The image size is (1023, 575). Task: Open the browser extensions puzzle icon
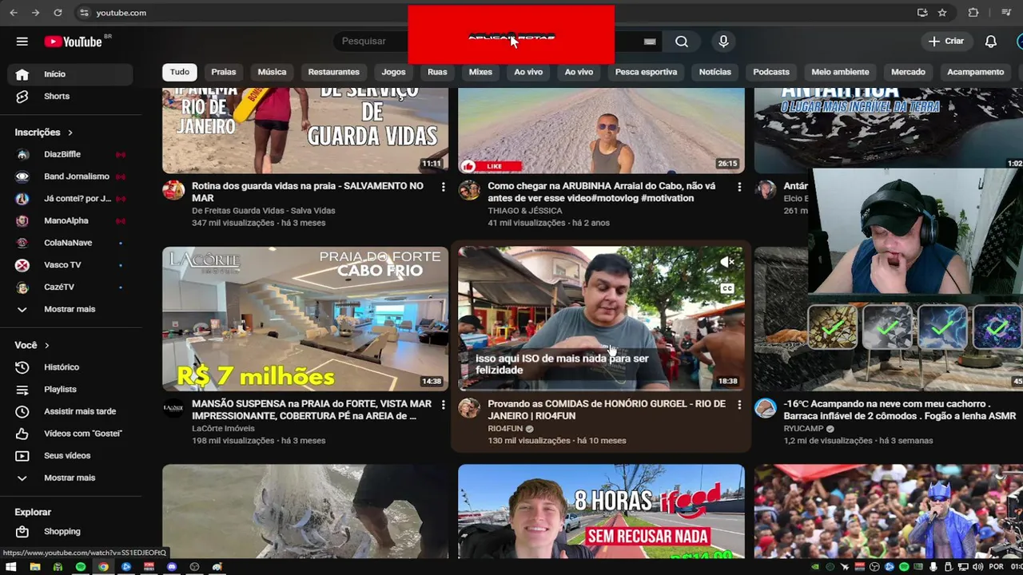tap(973, 13)
